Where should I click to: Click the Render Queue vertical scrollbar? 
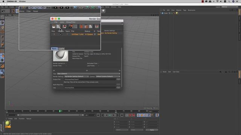pos(122,67)
